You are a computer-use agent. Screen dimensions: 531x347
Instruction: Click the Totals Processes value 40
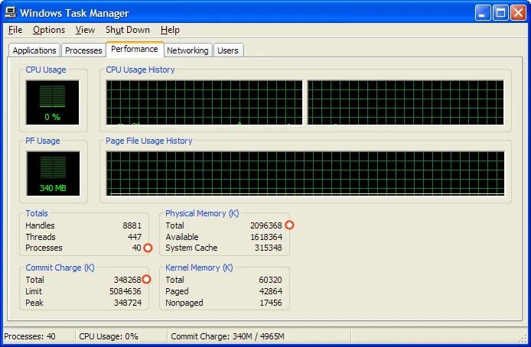pyautogui.click(x=137, y=248)
